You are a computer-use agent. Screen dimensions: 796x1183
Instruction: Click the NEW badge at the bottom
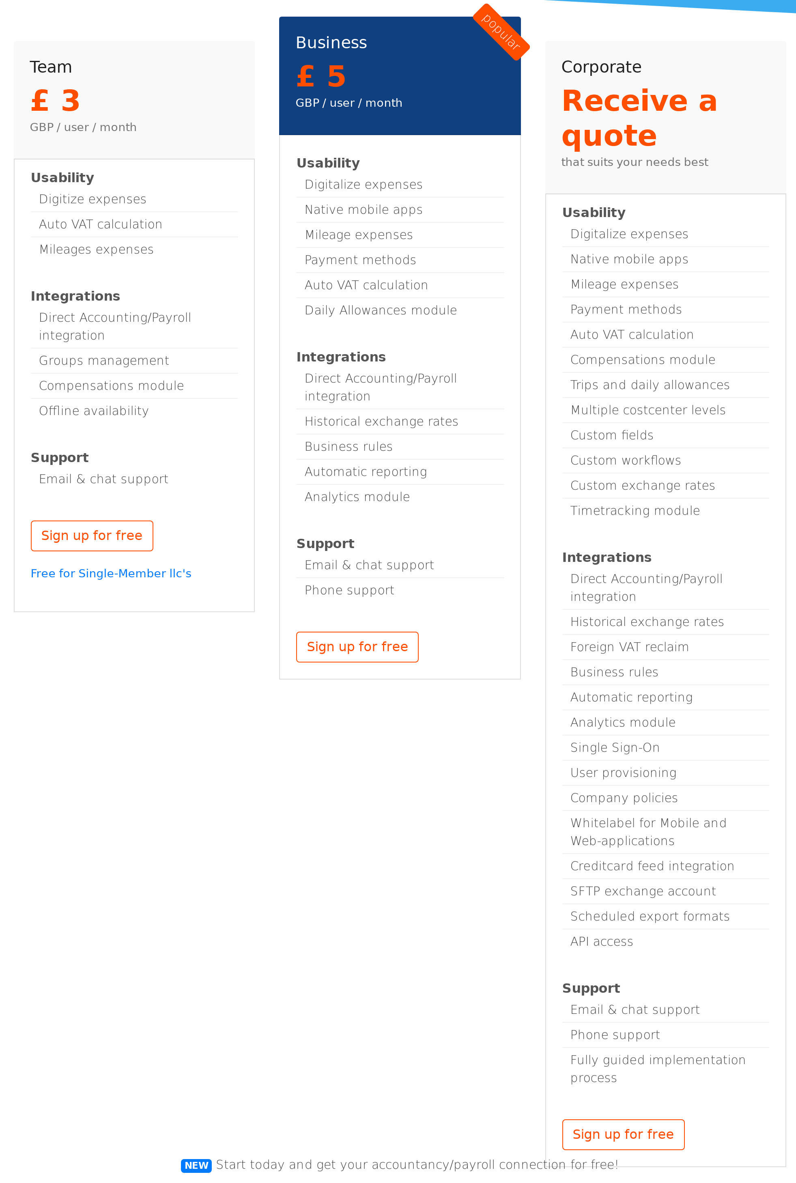pos(196,1166)
